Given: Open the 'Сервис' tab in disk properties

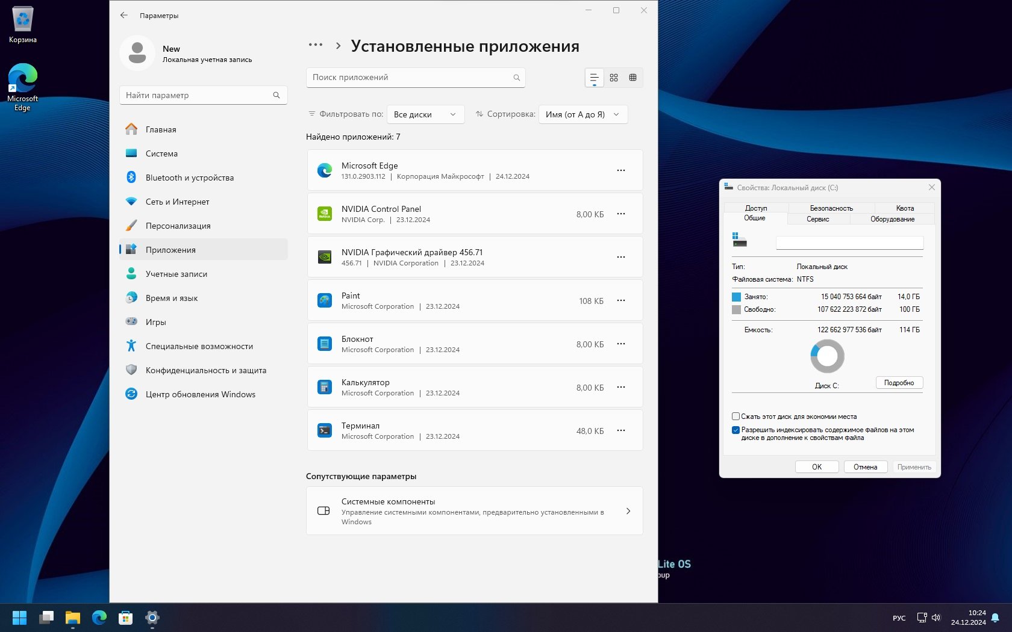Looking at the screenshot, I should point(817,219).
